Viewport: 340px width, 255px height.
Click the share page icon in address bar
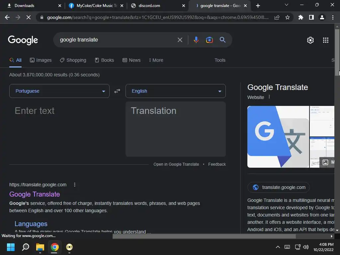click(277, 17)
